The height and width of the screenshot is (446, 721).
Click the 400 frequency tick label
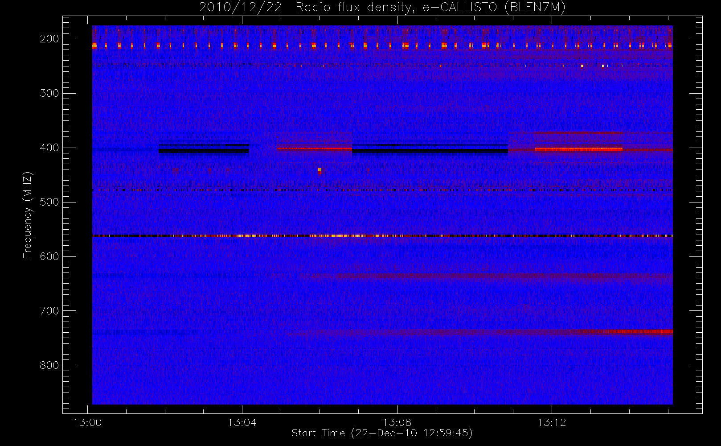[x=49, y=148]
